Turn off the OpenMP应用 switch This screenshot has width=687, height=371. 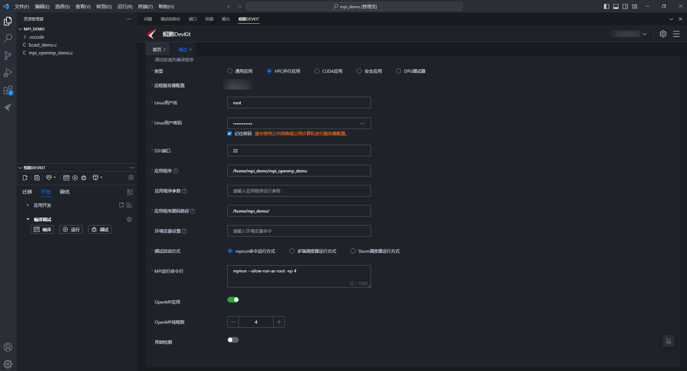[x=233, y=300]
